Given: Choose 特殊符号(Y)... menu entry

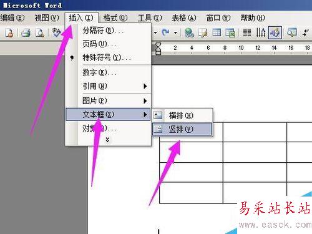Looking at the screenshot, I should [108, 57].
